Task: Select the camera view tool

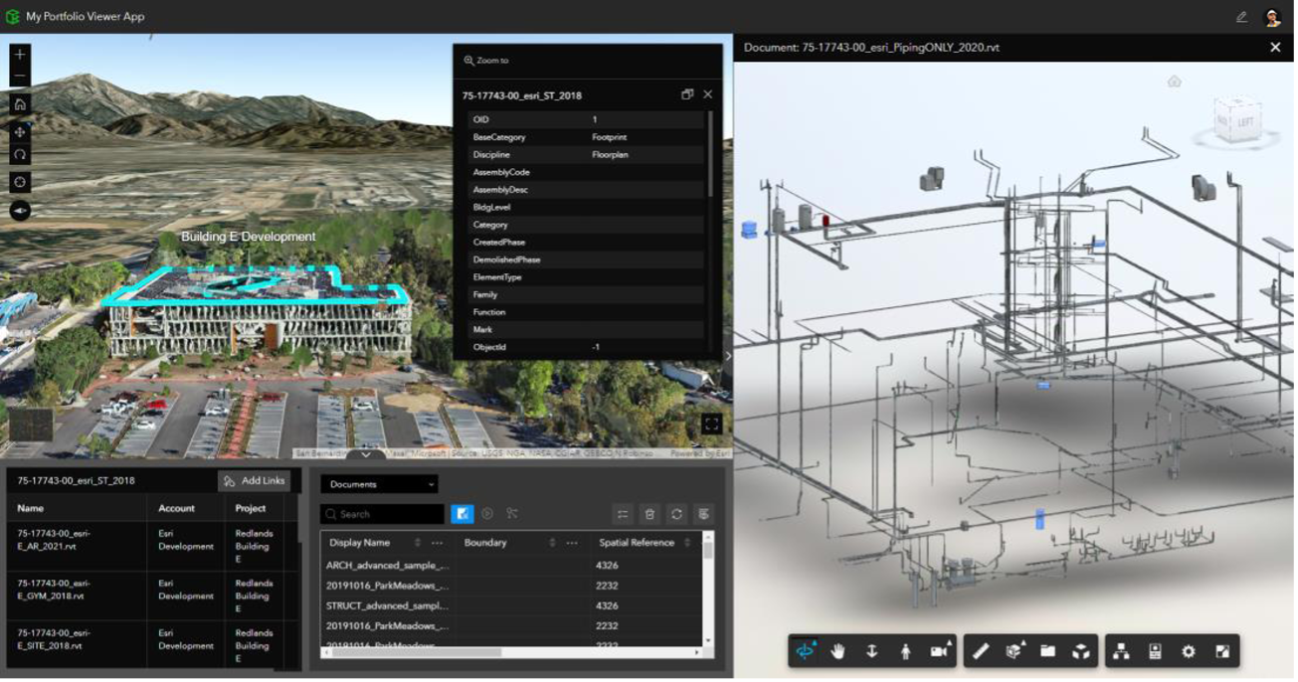Action: pos(938,652)
